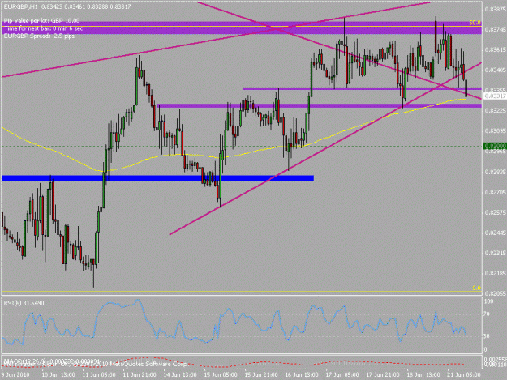Click the green 0.83000 level price tag
Viewport: 507px width, 380px height.
(x=495, y=147)
